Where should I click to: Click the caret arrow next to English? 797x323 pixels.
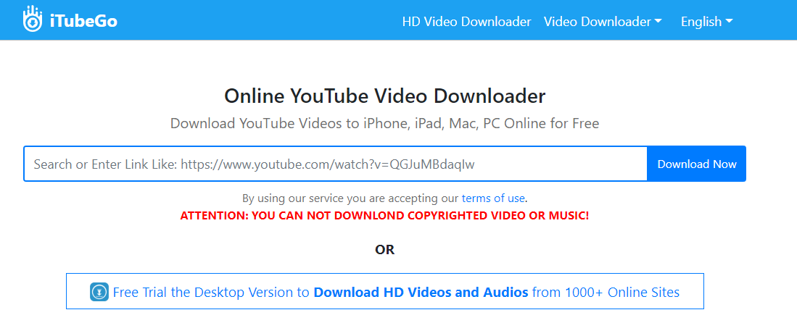[729, 21]
